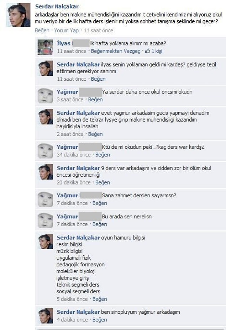Open Serdar Nalçakar's large profile photo
The image size is (226, 330).
coord(18,15)
